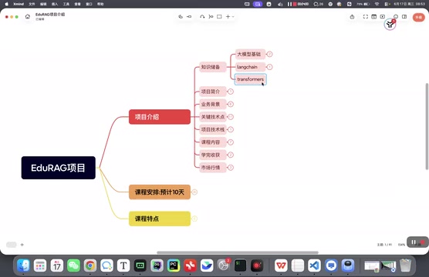Expand collapsed children of 课程内容
Image resolution: width=429 pixels, height=277 pixels.
pyautogui.click(x=231, y=142)
